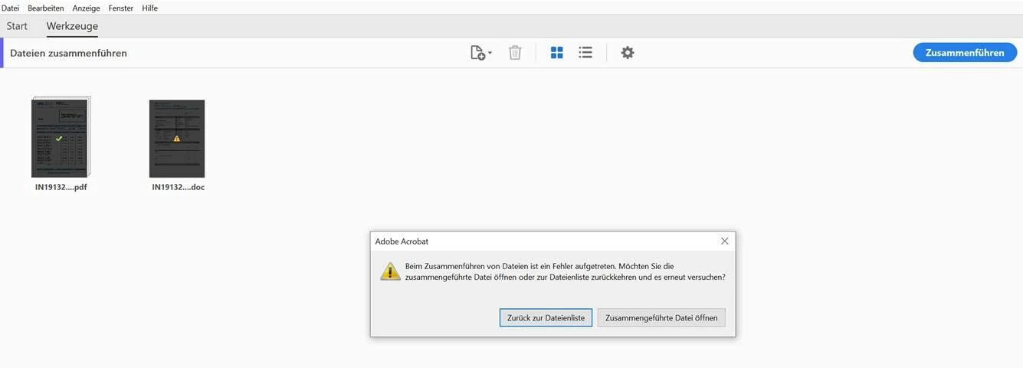Open the Datei menu
The width and height of the screenshot is (1023, 368).
[10, 8]
